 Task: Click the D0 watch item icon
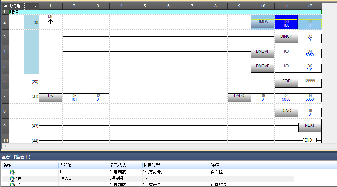click(12, 172)
